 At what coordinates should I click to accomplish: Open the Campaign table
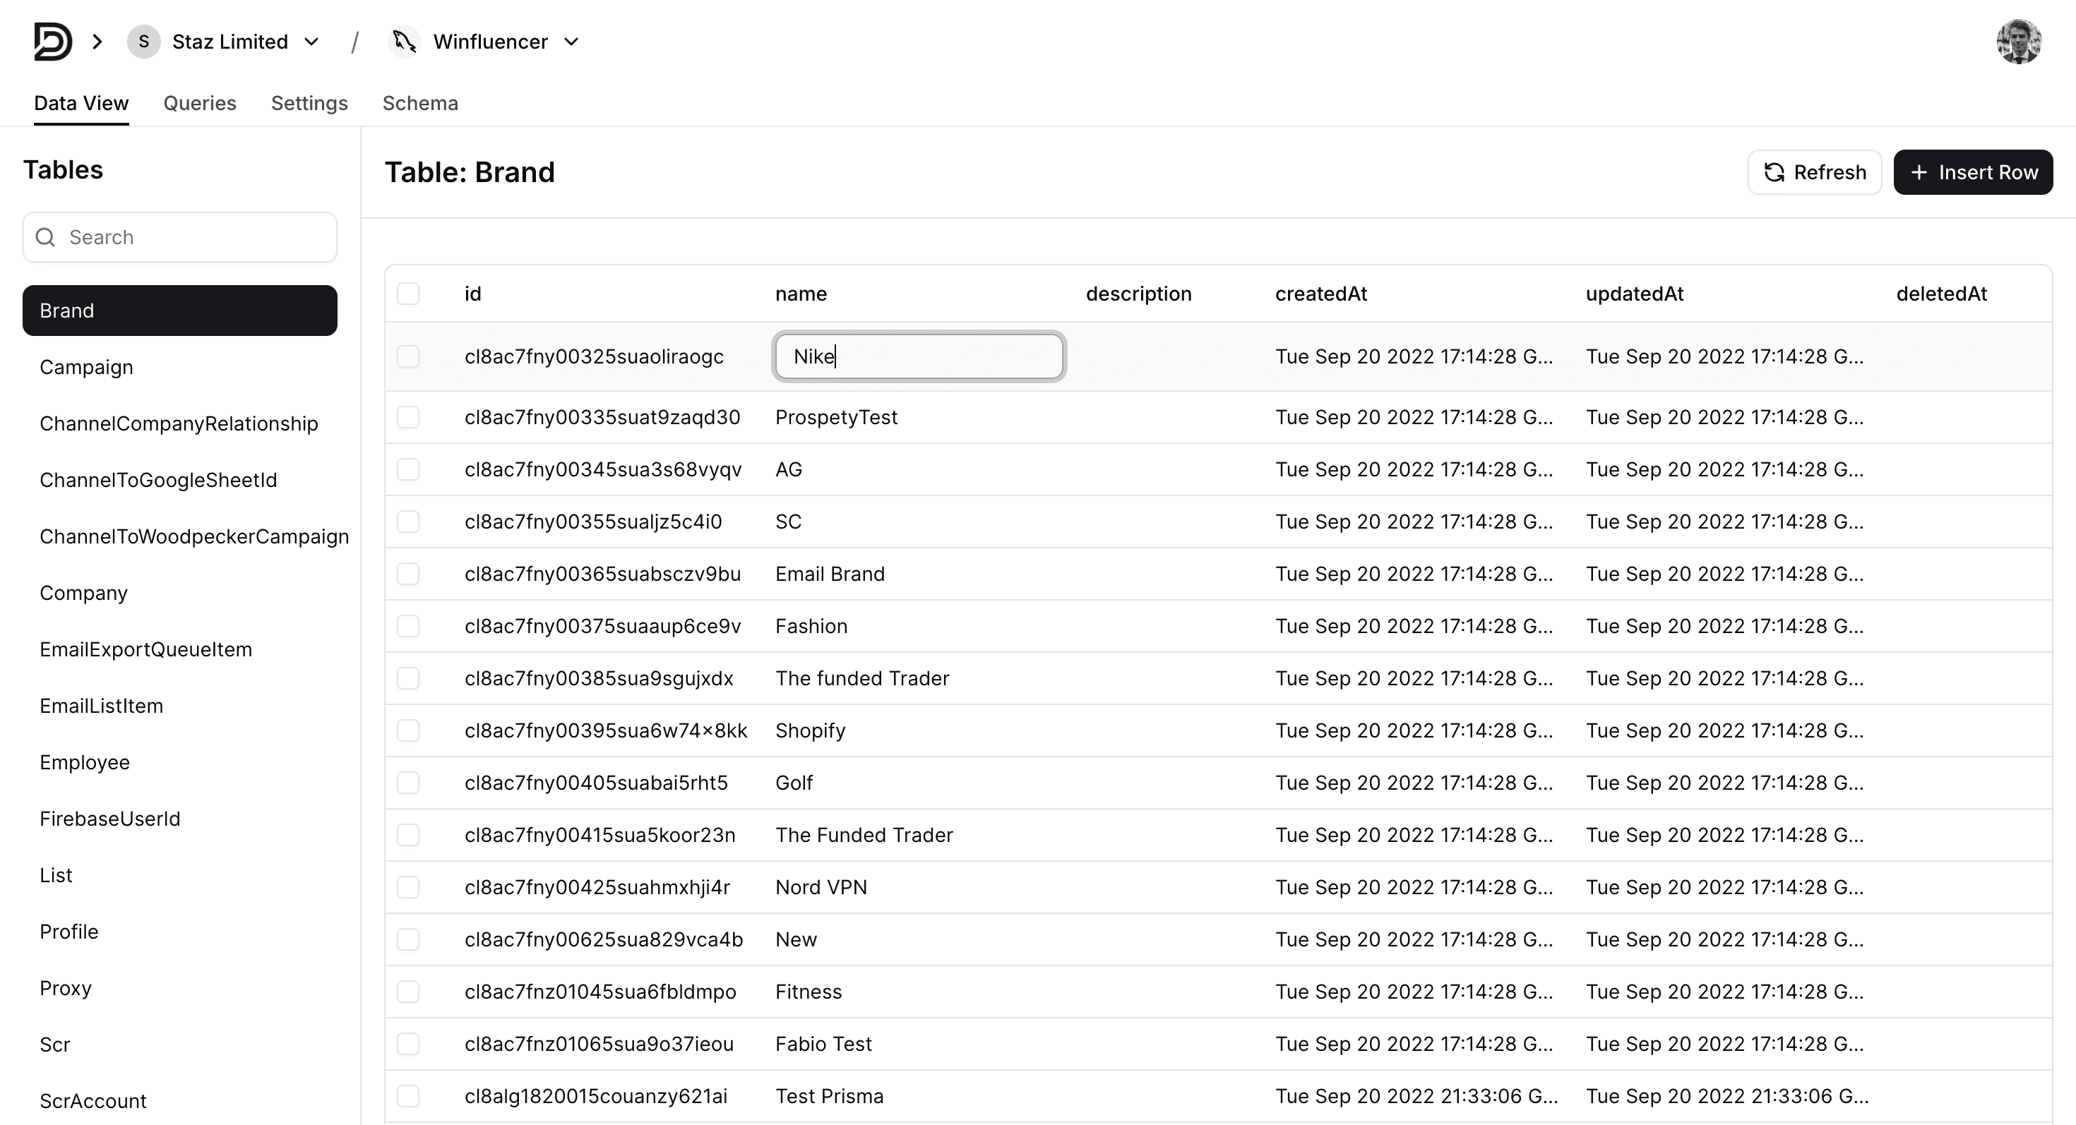click(x=86, y=367)
